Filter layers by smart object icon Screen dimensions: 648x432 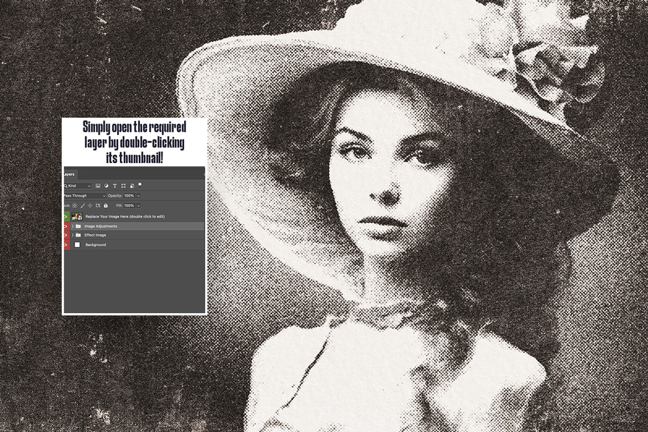pyautogui.click(x=132, y=186)
